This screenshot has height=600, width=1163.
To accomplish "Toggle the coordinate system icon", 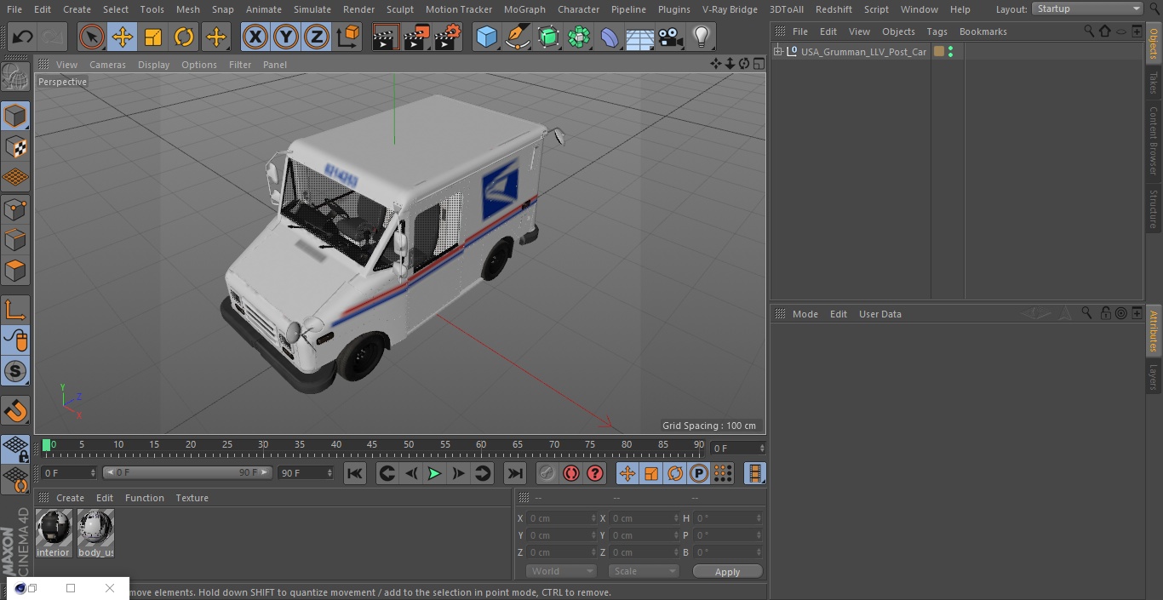I will (348, 37).
